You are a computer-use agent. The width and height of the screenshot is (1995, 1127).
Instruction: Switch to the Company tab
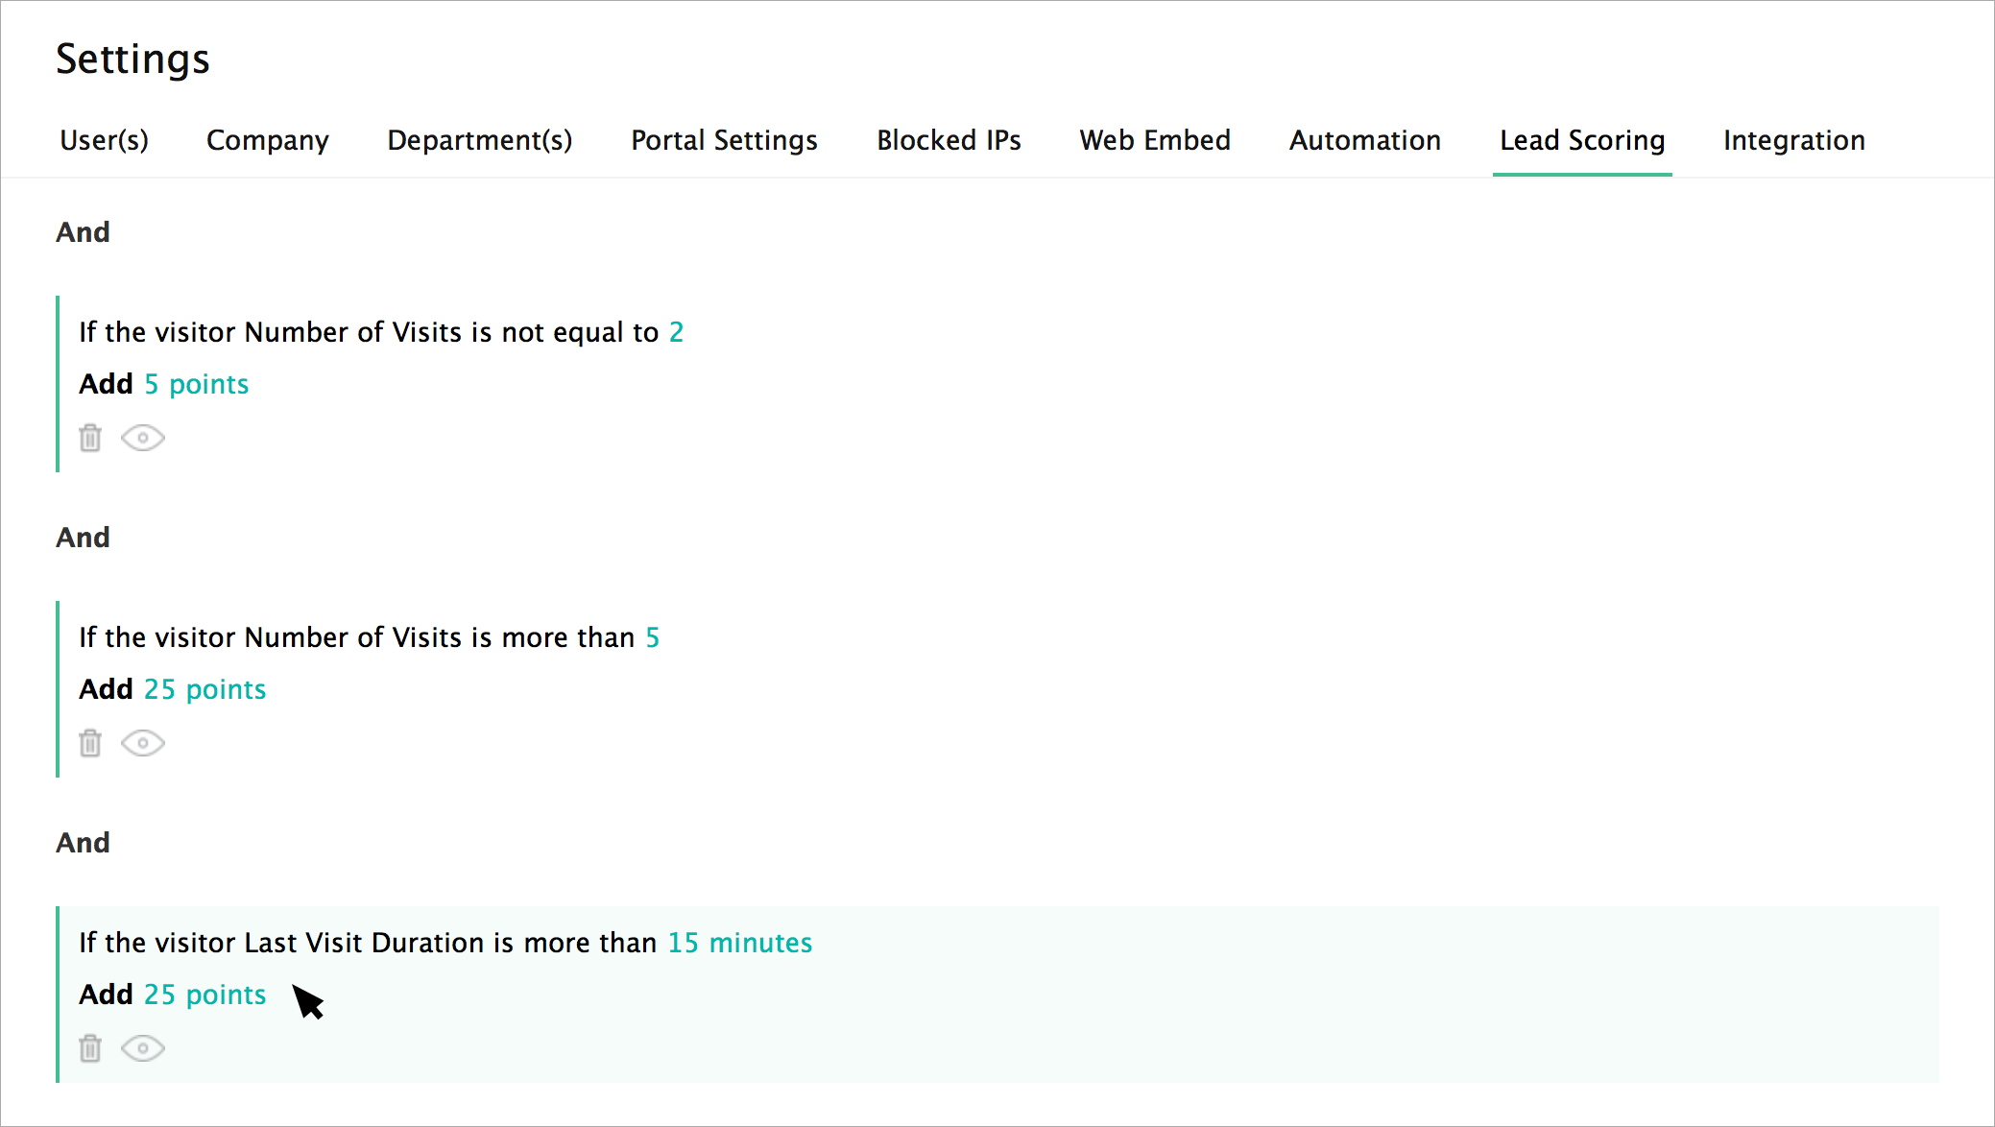tap(267, 140)
